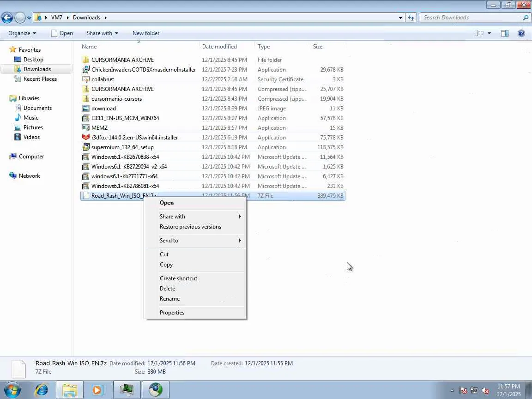532x399 pixels.
Task: Select the CURSORMANIA ARCHIVE zipped folder icon
Action: pyautogui.click(x=86, y=89)
